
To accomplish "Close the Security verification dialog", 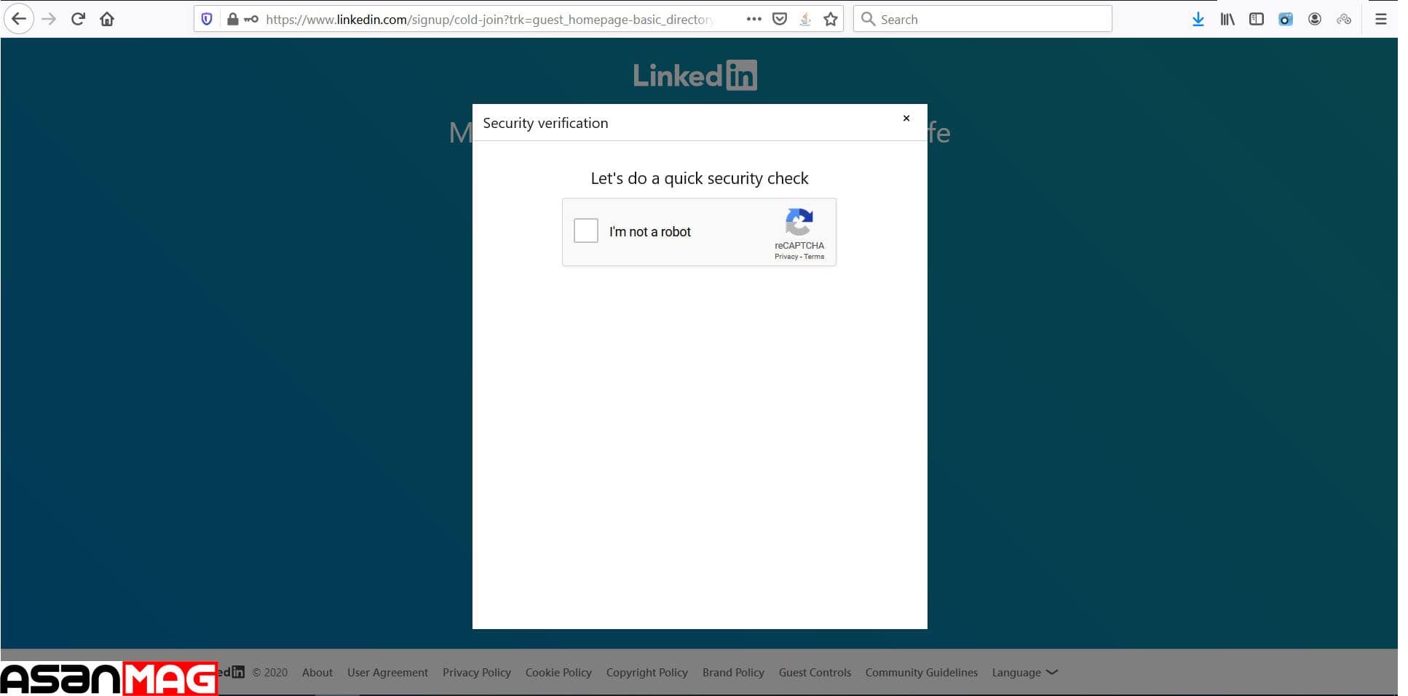I will point(906,118).
